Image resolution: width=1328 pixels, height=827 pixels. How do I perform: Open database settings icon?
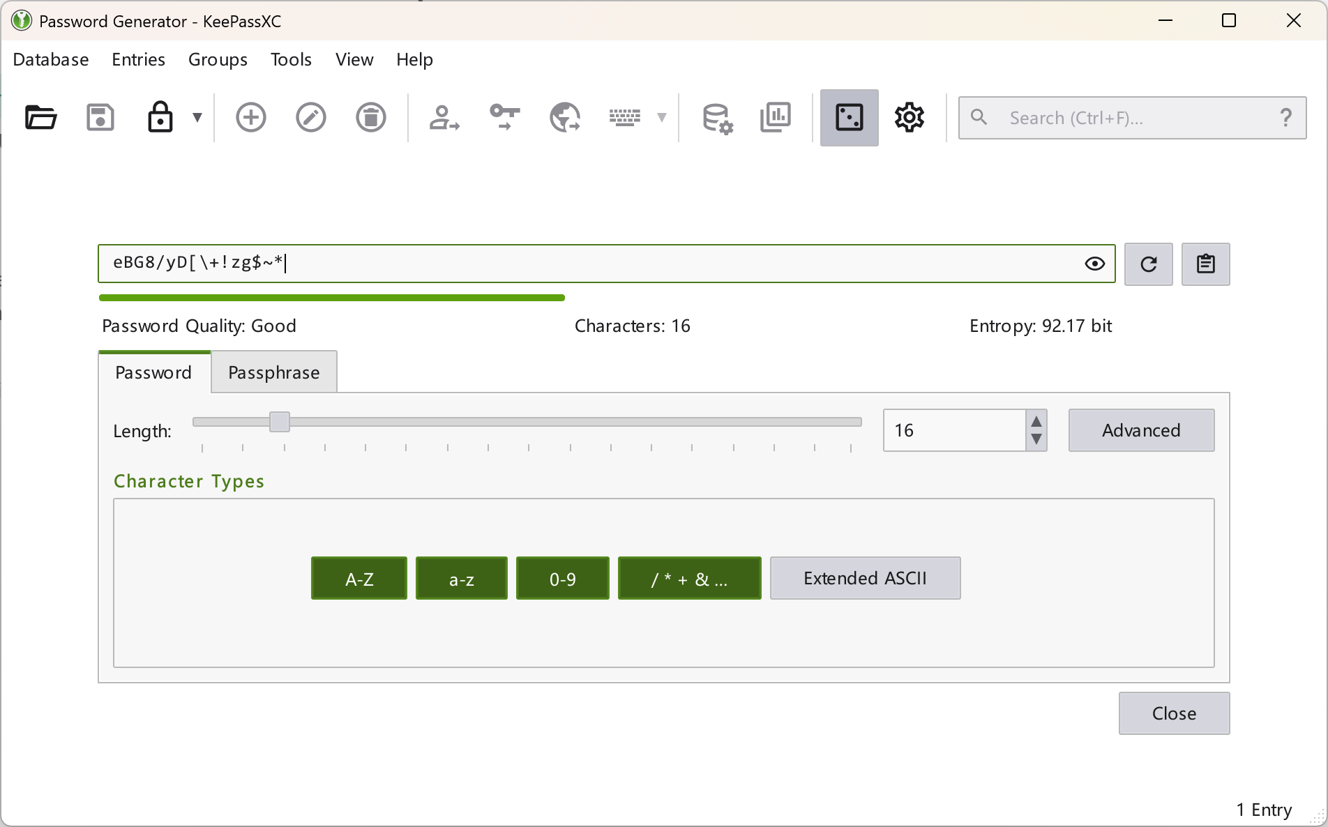(x=717, y=118)
